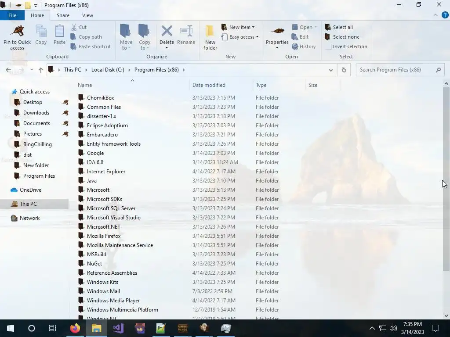Click the volume icon in system tray
Image resolution: width=450 pixels, height=337 pixels.
pyautogui.click(x=393, y=328)
